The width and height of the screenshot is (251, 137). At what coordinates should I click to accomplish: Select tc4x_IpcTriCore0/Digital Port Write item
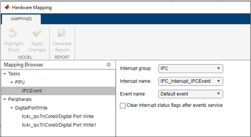[58, 116]
